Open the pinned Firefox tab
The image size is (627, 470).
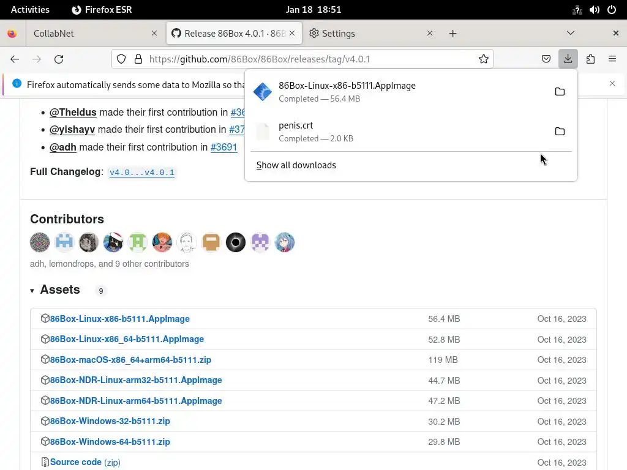tap(12, 33)
